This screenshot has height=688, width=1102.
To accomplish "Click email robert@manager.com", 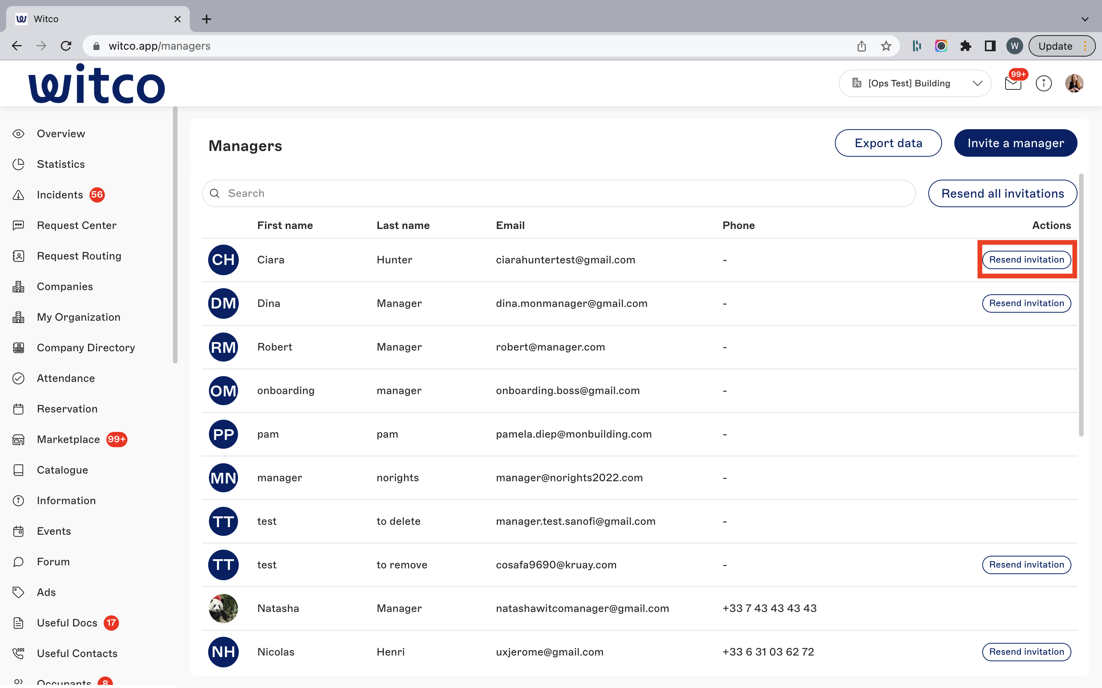I will [x=550, y=347].
